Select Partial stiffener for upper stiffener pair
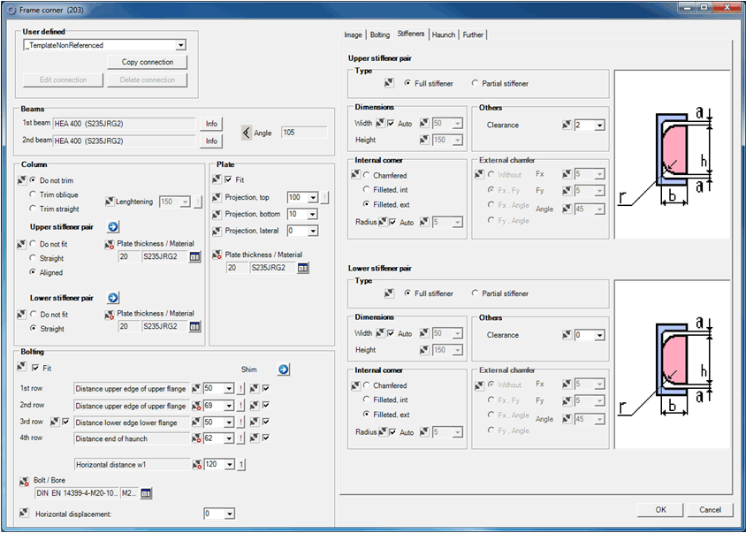The image size is (746, 533). tap(476, 84)
